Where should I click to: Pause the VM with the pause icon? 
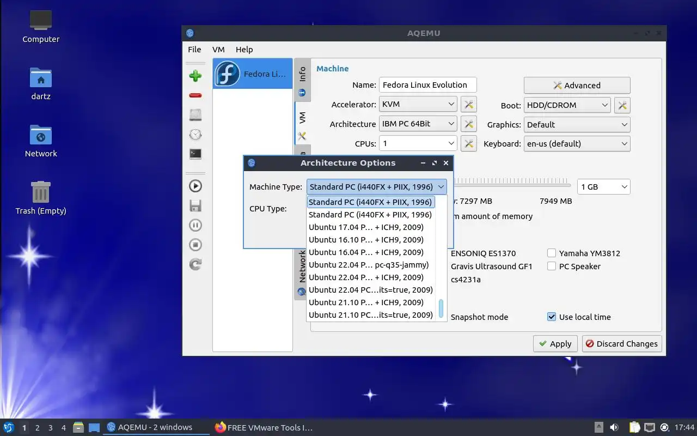point(195,225)
